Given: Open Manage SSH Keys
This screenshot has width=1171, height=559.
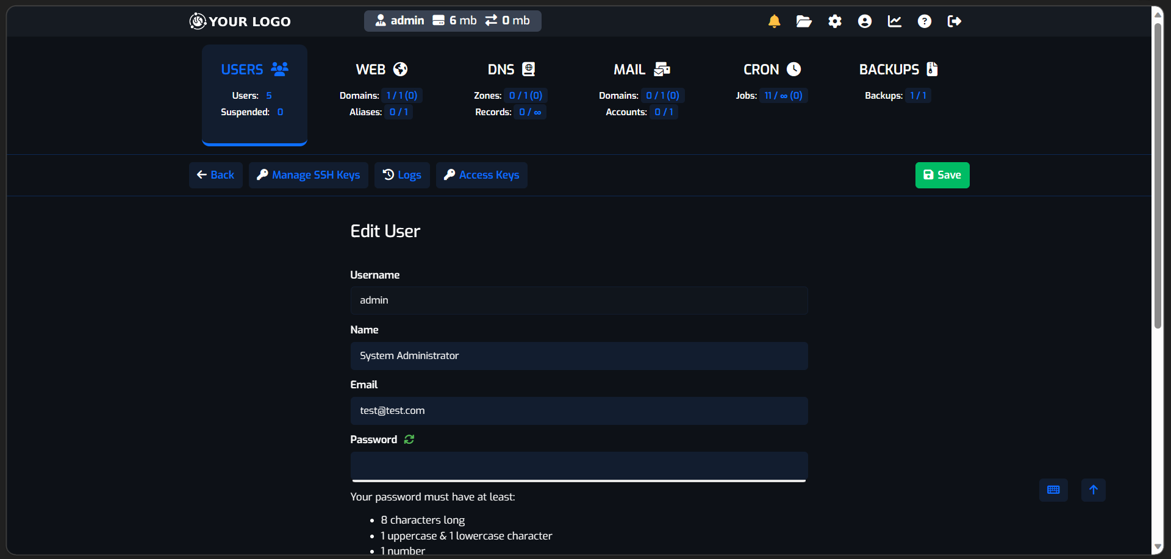Looking at the screenshot, I should pos(308,175).
